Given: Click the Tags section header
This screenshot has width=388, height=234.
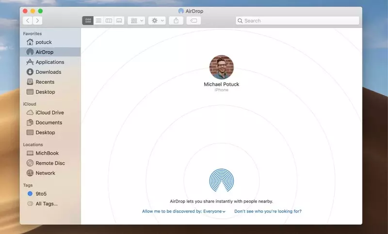Looking at the screenshot, I should pos(28,185).
